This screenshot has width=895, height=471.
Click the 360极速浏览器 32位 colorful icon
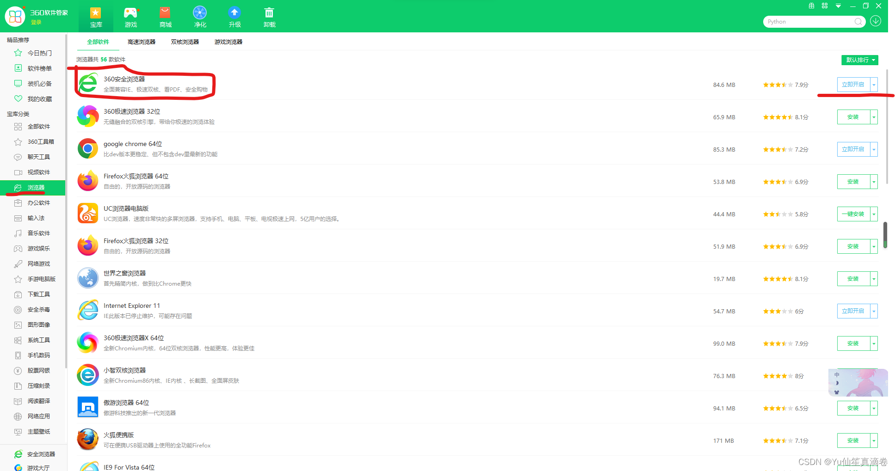pyautogui.click(x=88, y=116)
